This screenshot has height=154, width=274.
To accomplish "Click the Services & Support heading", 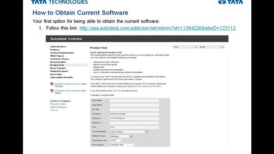I will point(60,101).
